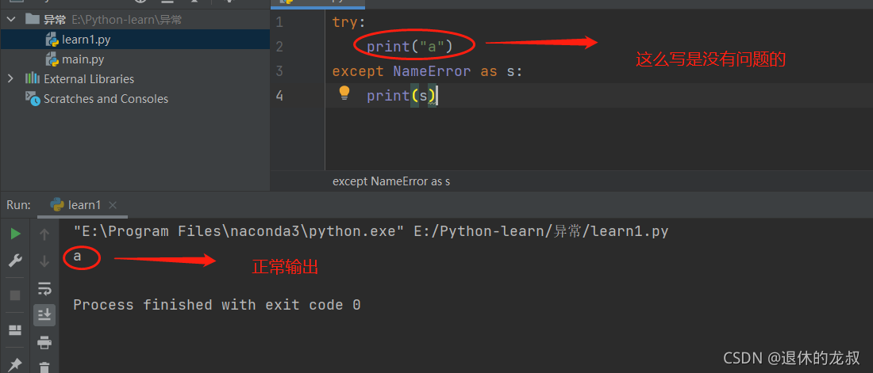Pin the Run tab with pin icon
Image resolution: width=873 pixels, height=373 pixels.
click(x=16, y=364)
